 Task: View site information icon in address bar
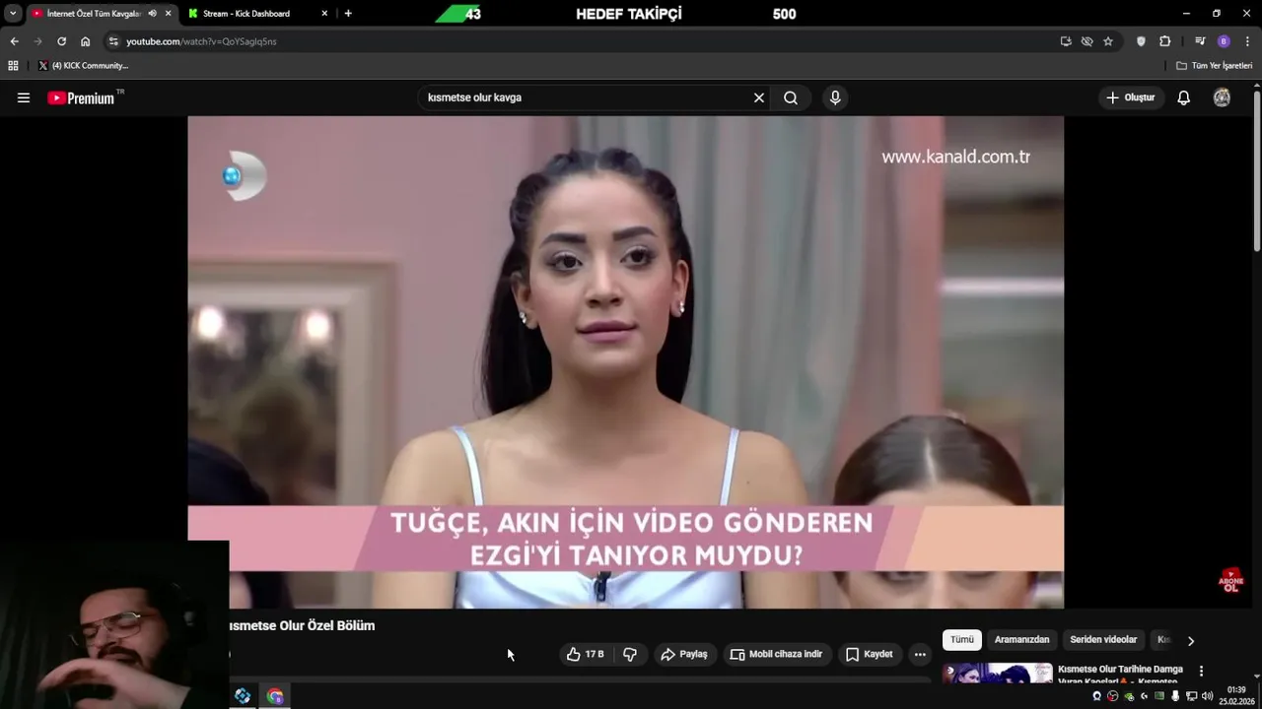[113, 41]
